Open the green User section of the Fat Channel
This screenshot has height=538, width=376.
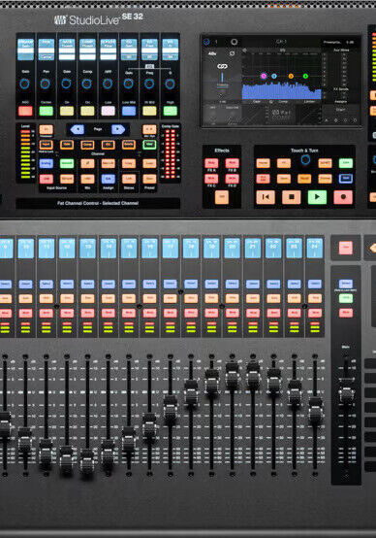(149, 145)
